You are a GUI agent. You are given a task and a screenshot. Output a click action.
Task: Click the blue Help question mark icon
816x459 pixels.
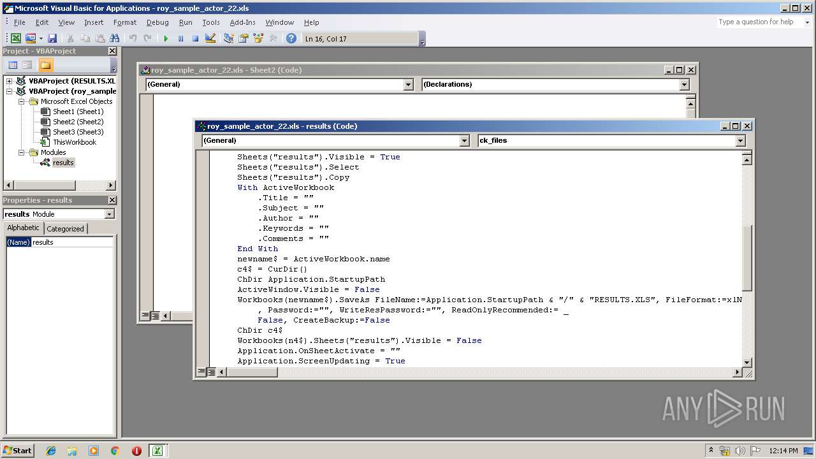(291, 38)
